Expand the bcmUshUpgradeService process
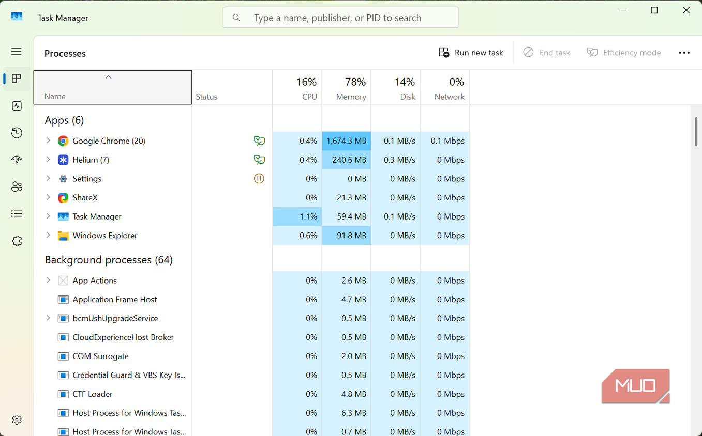The image size is (702, 436). click(48, 318)
